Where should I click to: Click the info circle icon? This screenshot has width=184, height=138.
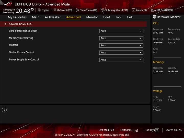click(x=4, y=110)
